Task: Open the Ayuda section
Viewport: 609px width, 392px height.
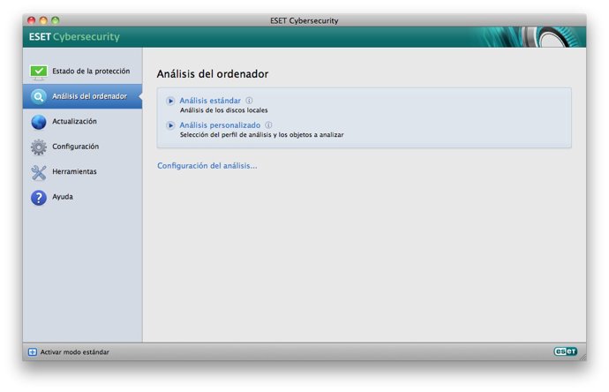Action: (x=82, y=197)
